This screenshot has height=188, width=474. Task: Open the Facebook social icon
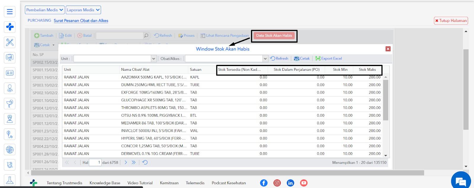point(264,183)
